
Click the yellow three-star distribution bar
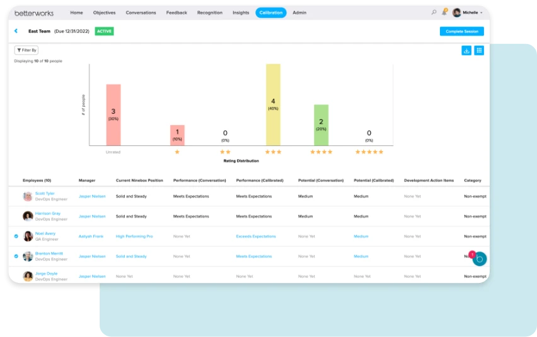273,104
